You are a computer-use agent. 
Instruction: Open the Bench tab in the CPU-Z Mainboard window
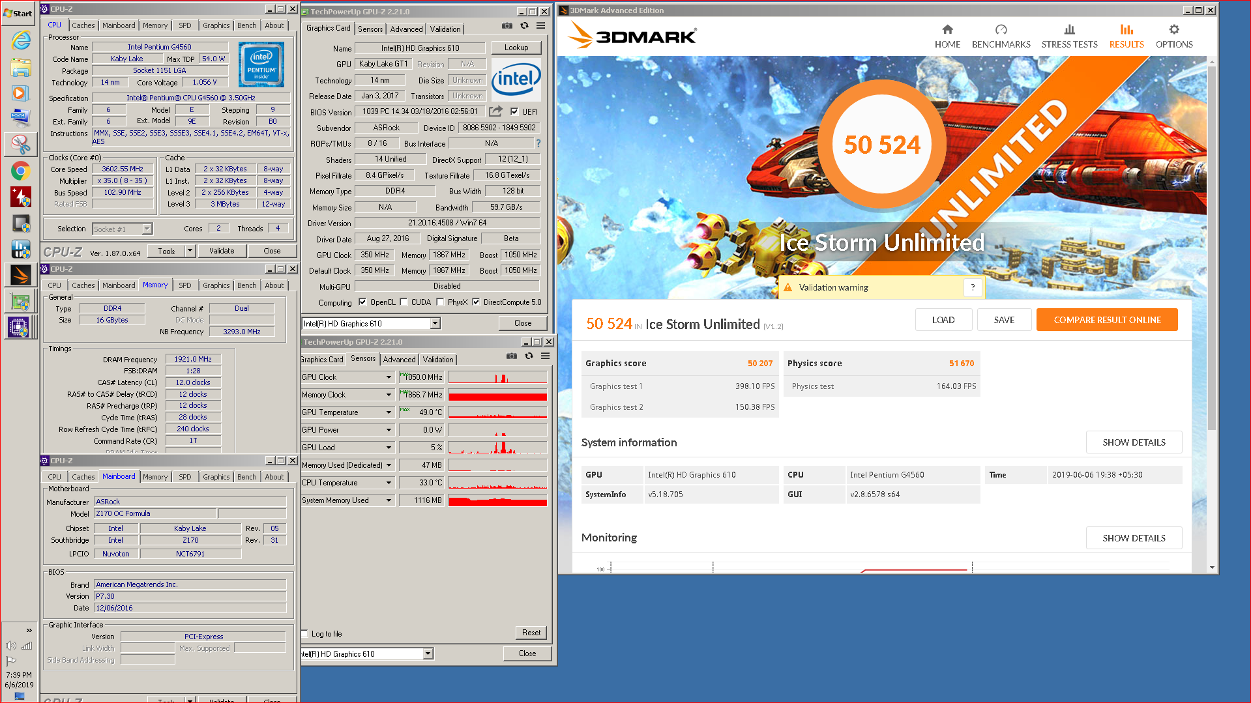click(247, 477)
